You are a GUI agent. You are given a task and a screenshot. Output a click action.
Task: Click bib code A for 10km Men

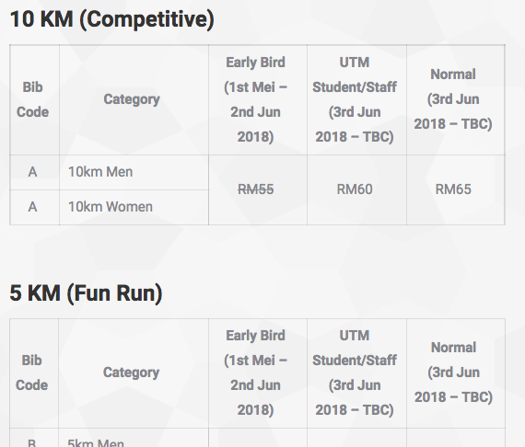click(x=32, y=172)
